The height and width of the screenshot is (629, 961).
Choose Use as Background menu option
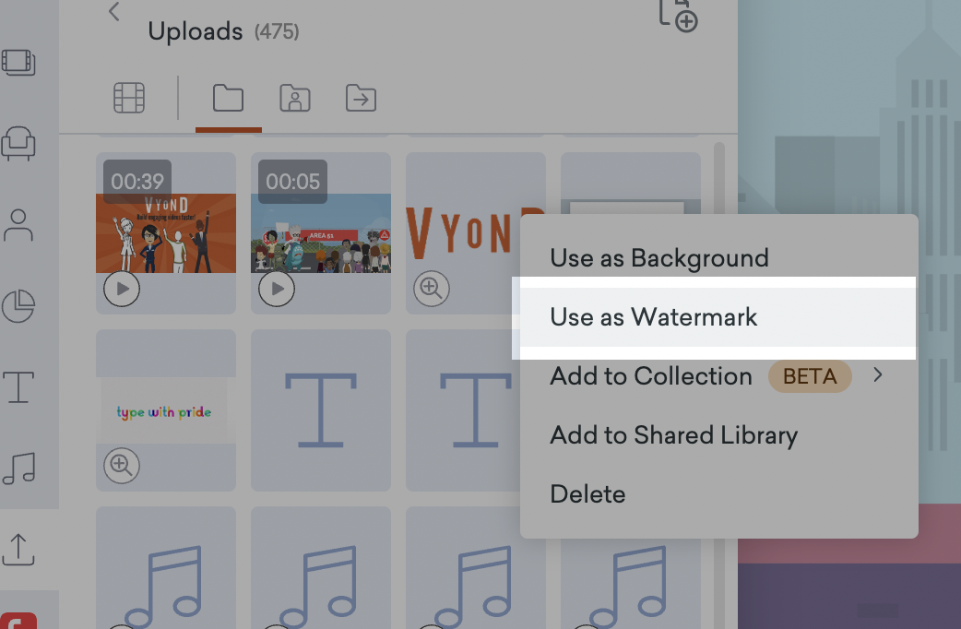click(x=658, y=258)
